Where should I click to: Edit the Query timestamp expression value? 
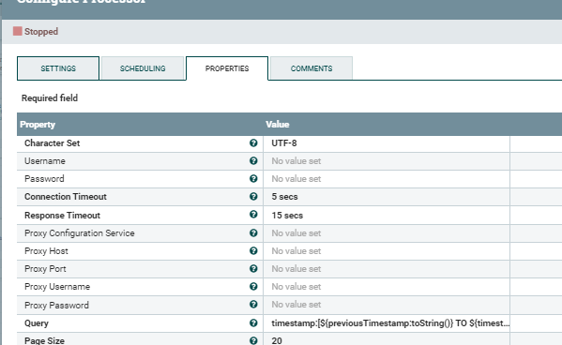[387, 323]
